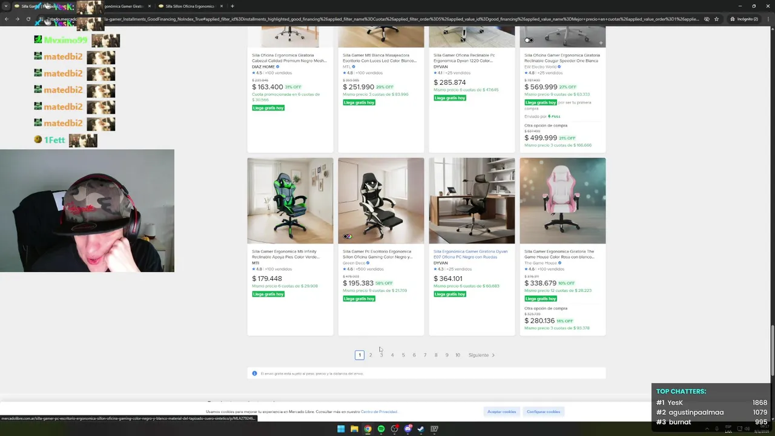Click the $ 195.383 price
Image resolution: width=775 pixels, height=436 pixels.
(x=358, y=283)
